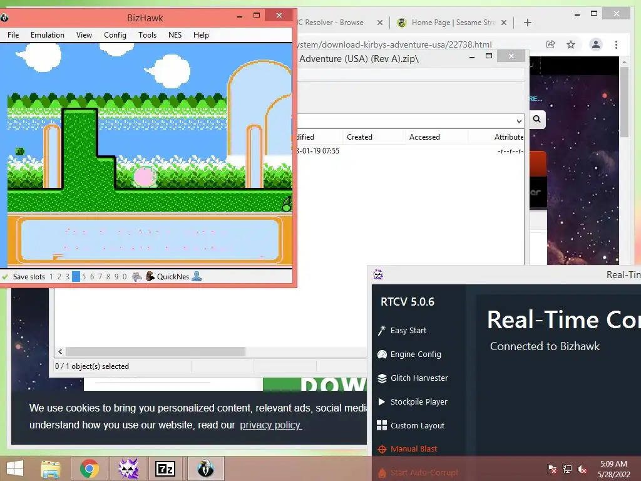Open File Explorer from the taskbar
The image size is (641, 481).
pos(51,468)
